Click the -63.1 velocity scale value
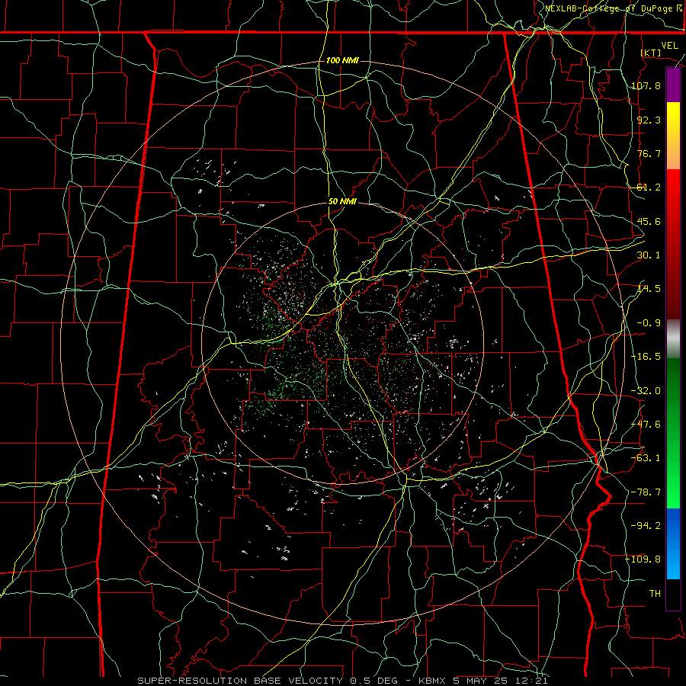The height and width of the screenshot is (686, 686). pyautogui.click(x=646, y=458)
